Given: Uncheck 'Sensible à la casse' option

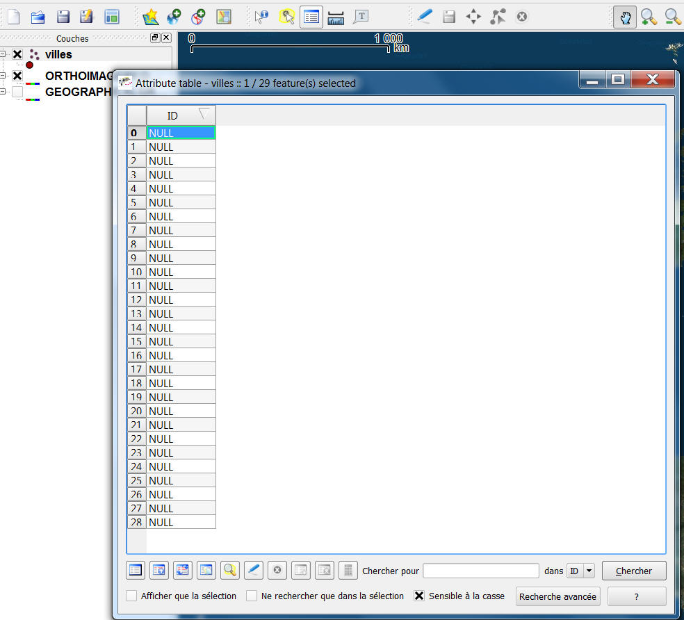Looking at the screenshot, I should click(419, 596).
